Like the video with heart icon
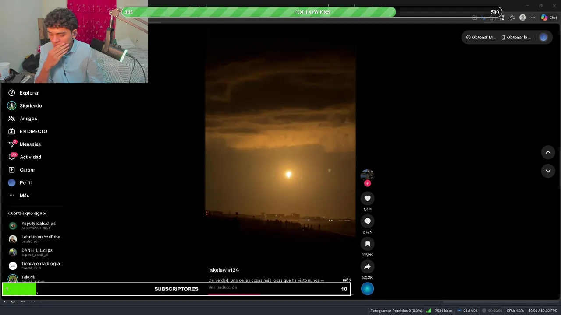 click(x=367, y=198)
